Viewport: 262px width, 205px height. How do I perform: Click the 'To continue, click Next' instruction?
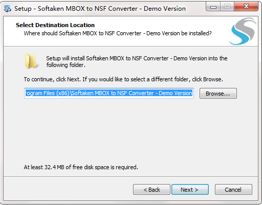123,79
